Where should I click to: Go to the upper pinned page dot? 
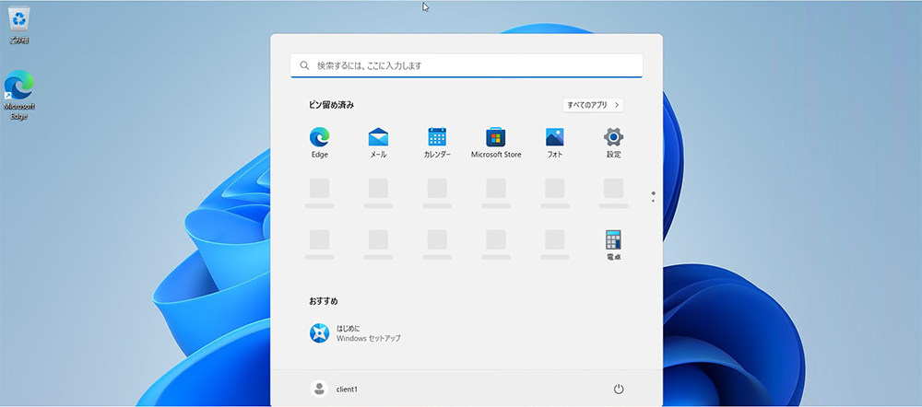[653, 193]
